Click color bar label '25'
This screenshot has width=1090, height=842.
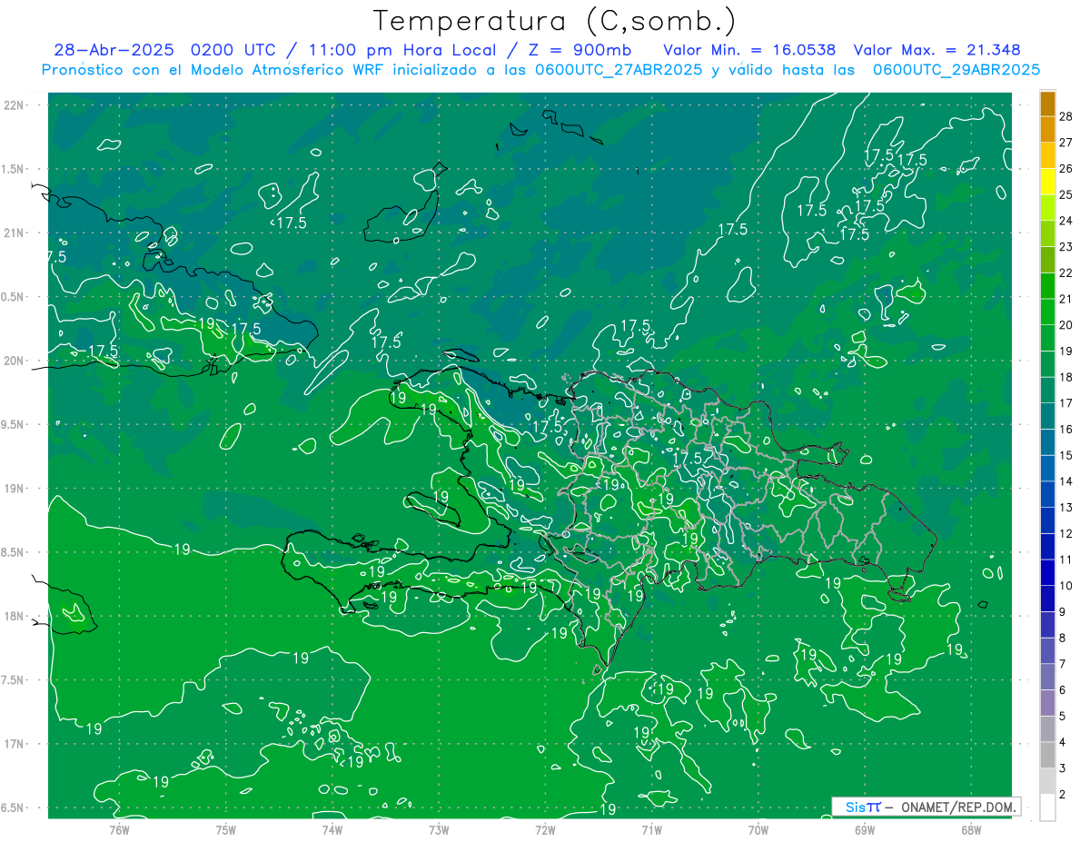1065,194
